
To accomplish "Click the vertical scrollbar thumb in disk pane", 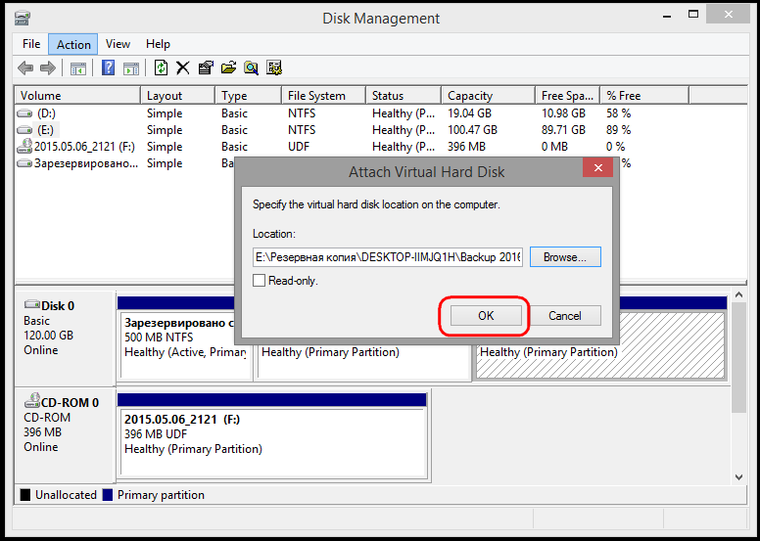I will (738, 357).
